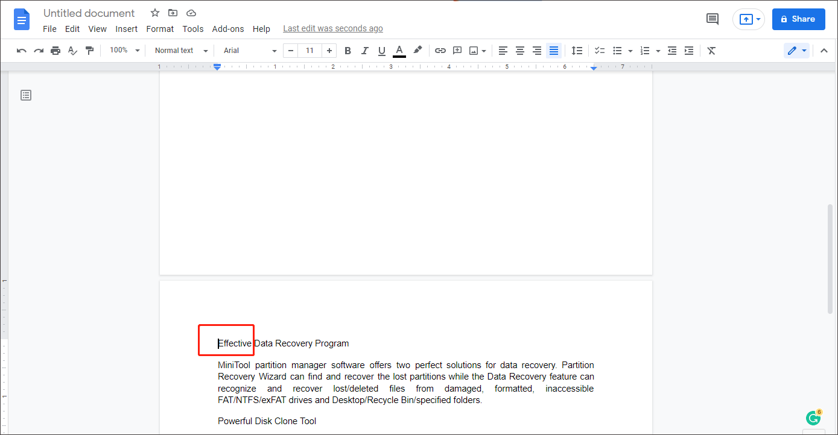Insert a link
The height and width of the screenshot is (435, 838).
[440, 51]
